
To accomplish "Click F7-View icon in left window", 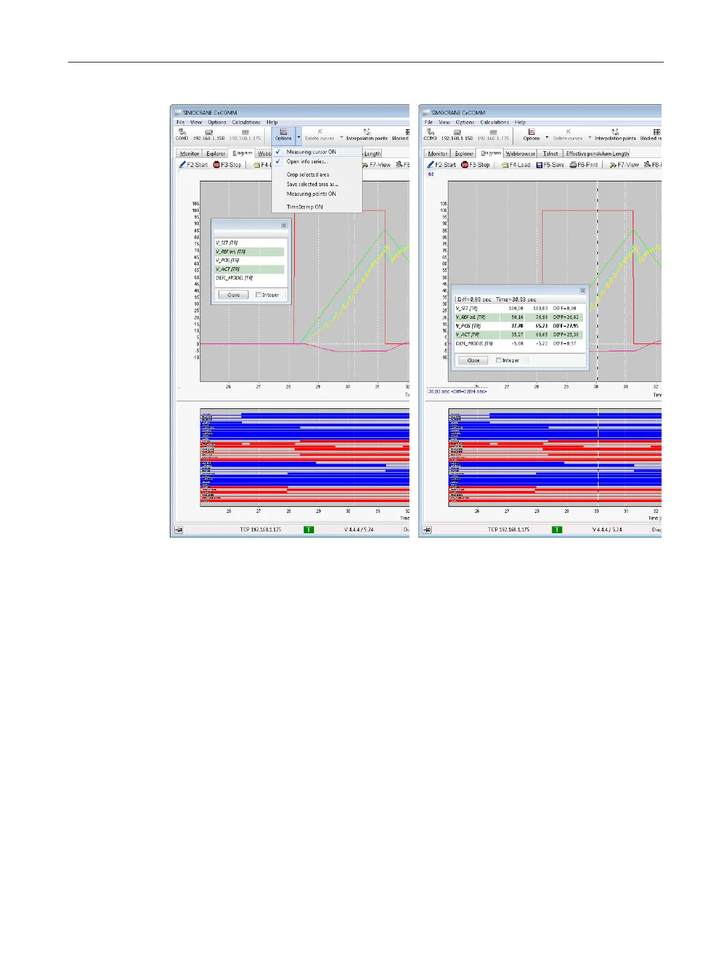I will point(364,165).
